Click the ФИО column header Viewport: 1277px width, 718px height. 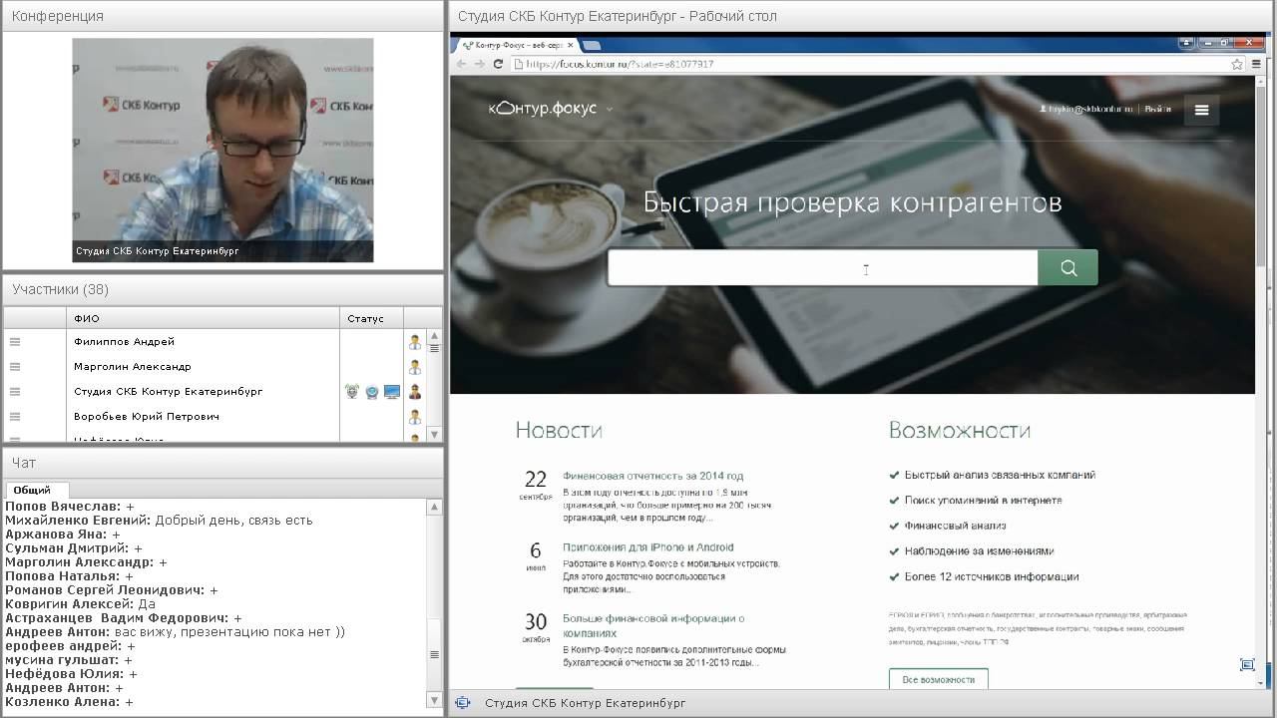[204, 318]
